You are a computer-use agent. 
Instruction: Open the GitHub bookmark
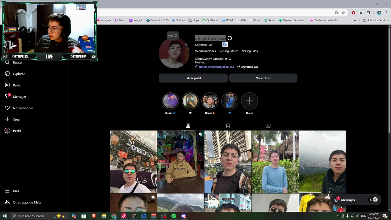pos(255,20)
